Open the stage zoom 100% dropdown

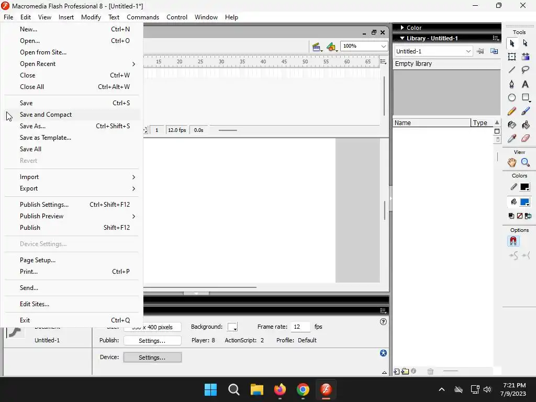point(364,46)
